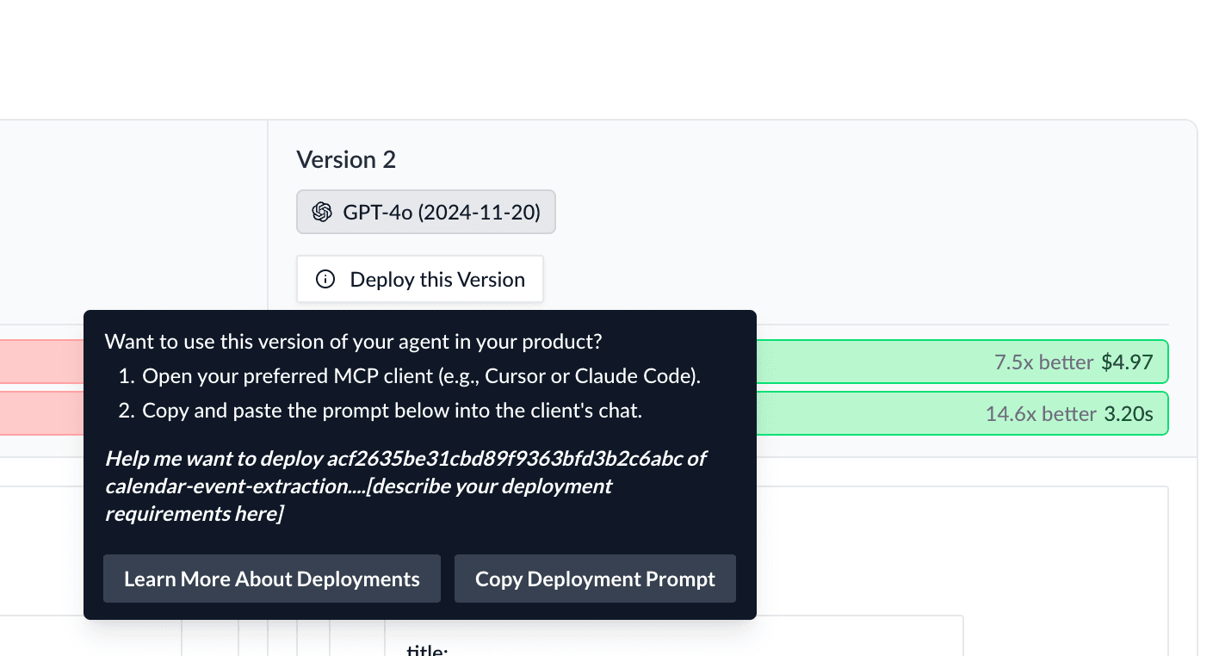The image size is (1219, 656).
Task: Select the GPT-4o (2024-11-20) model badge
Action: (x=425, y=211)
